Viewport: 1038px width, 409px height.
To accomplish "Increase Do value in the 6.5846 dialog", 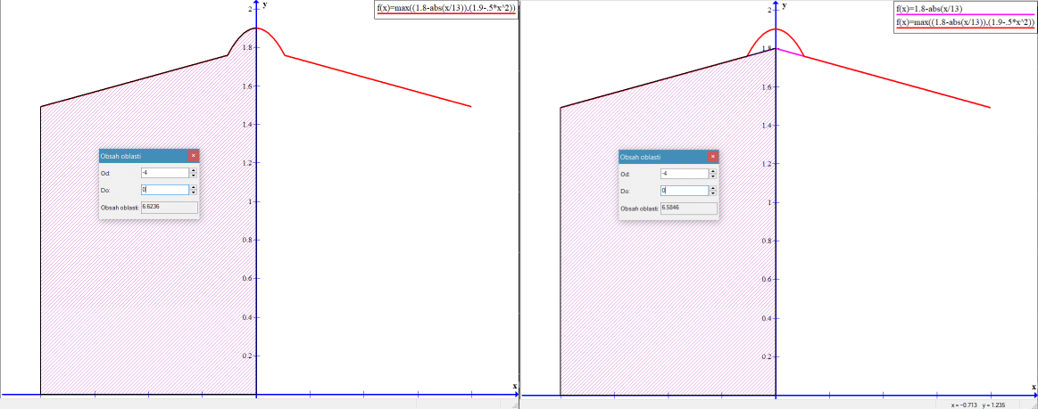I will [x=713, y=188].
